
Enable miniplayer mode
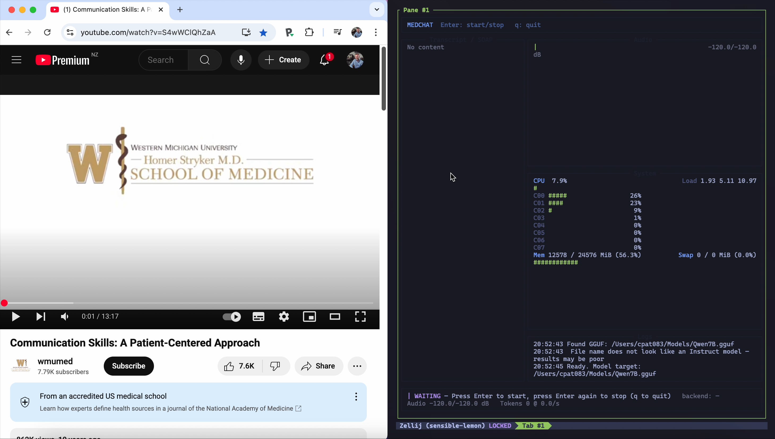(x=309, y=317)
